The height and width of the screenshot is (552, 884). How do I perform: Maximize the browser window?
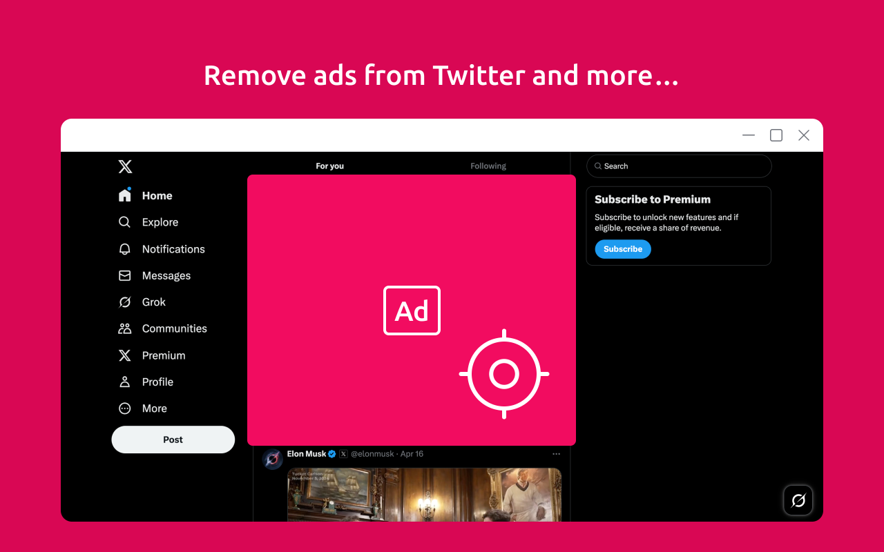[x=776, y=135]
